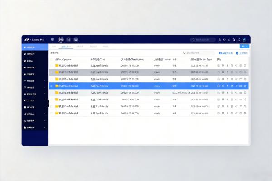Viewport: 272px width, 181px height.
Task: Sort by the 操作人/Operator column header
Action: tap(63, 59)
